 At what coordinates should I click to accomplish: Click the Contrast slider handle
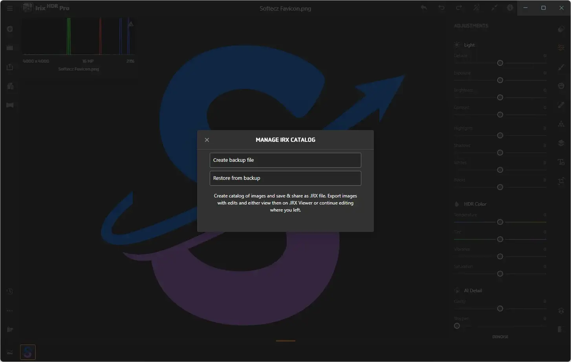click(x=500, y=115)
